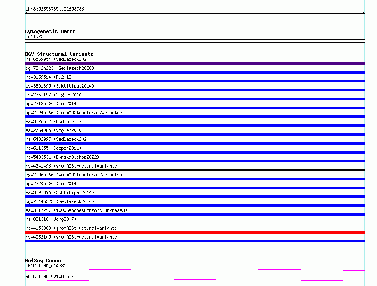This screenshot has height=286, width=377.
Task: Click the blue bar under esv2761192
Action: tap(195, 99)
